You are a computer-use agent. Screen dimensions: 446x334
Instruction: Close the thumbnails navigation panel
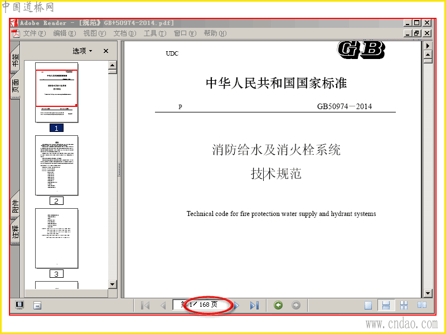[106, 51]
